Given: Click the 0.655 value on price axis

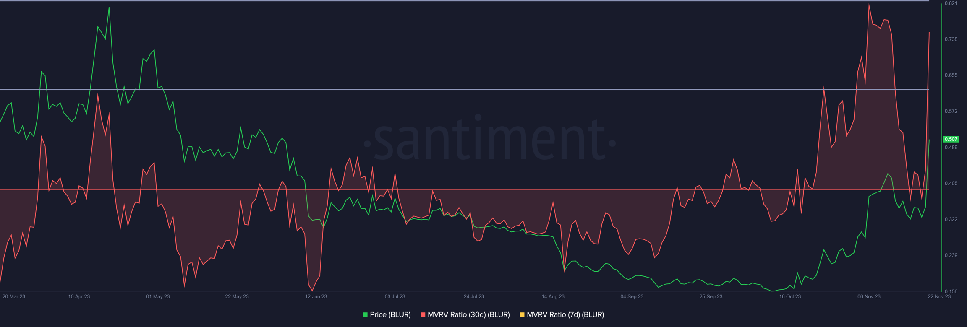Looking at the screenshot, I should pos(951,75).
